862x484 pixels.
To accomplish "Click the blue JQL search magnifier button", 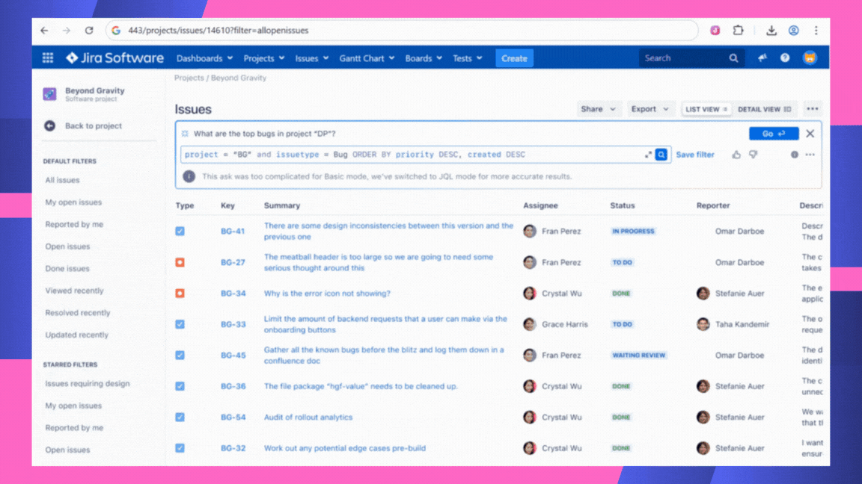I will [661, 155].
